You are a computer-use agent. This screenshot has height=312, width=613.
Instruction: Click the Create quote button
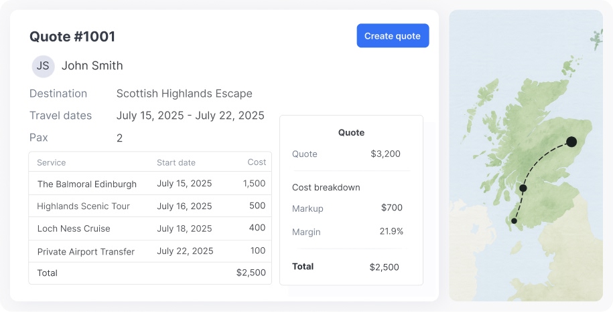coord(393,36)
